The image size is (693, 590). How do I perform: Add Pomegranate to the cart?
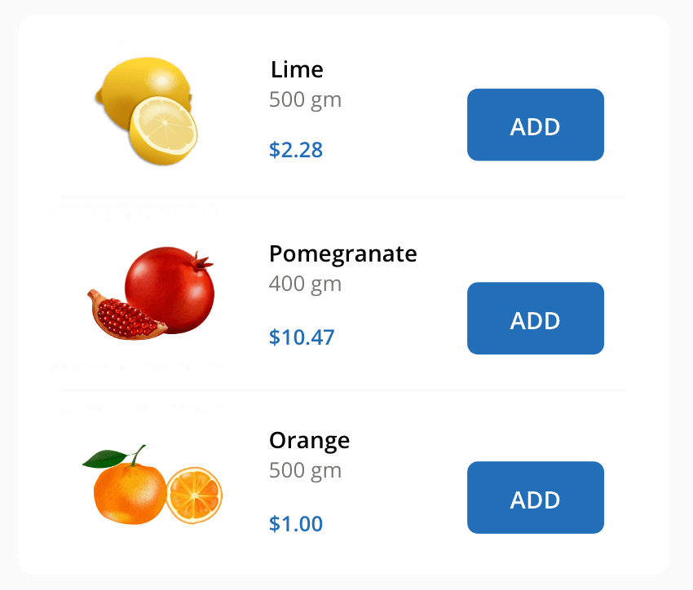pos(535,319)
